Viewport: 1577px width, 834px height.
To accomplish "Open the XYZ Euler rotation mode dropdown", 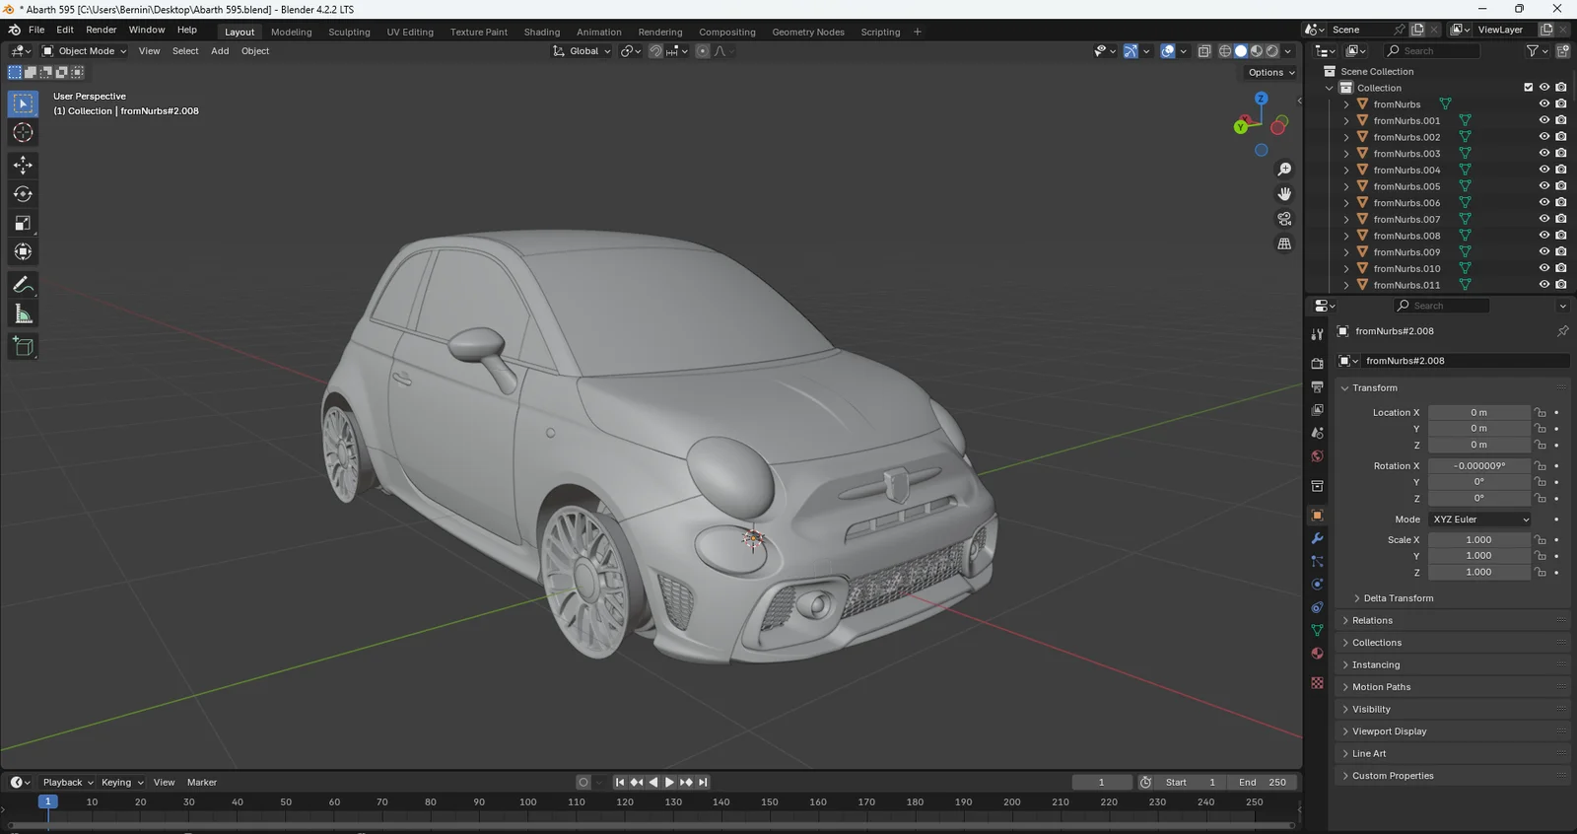I will (1480, 520).
